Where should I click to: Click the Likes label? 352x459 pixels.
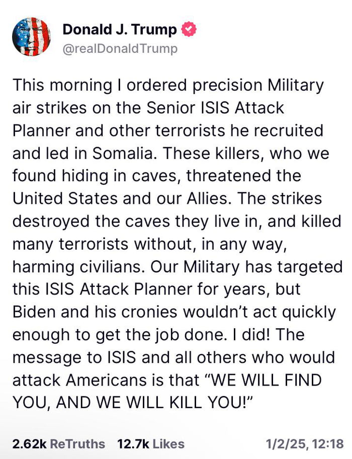(168, 443)
